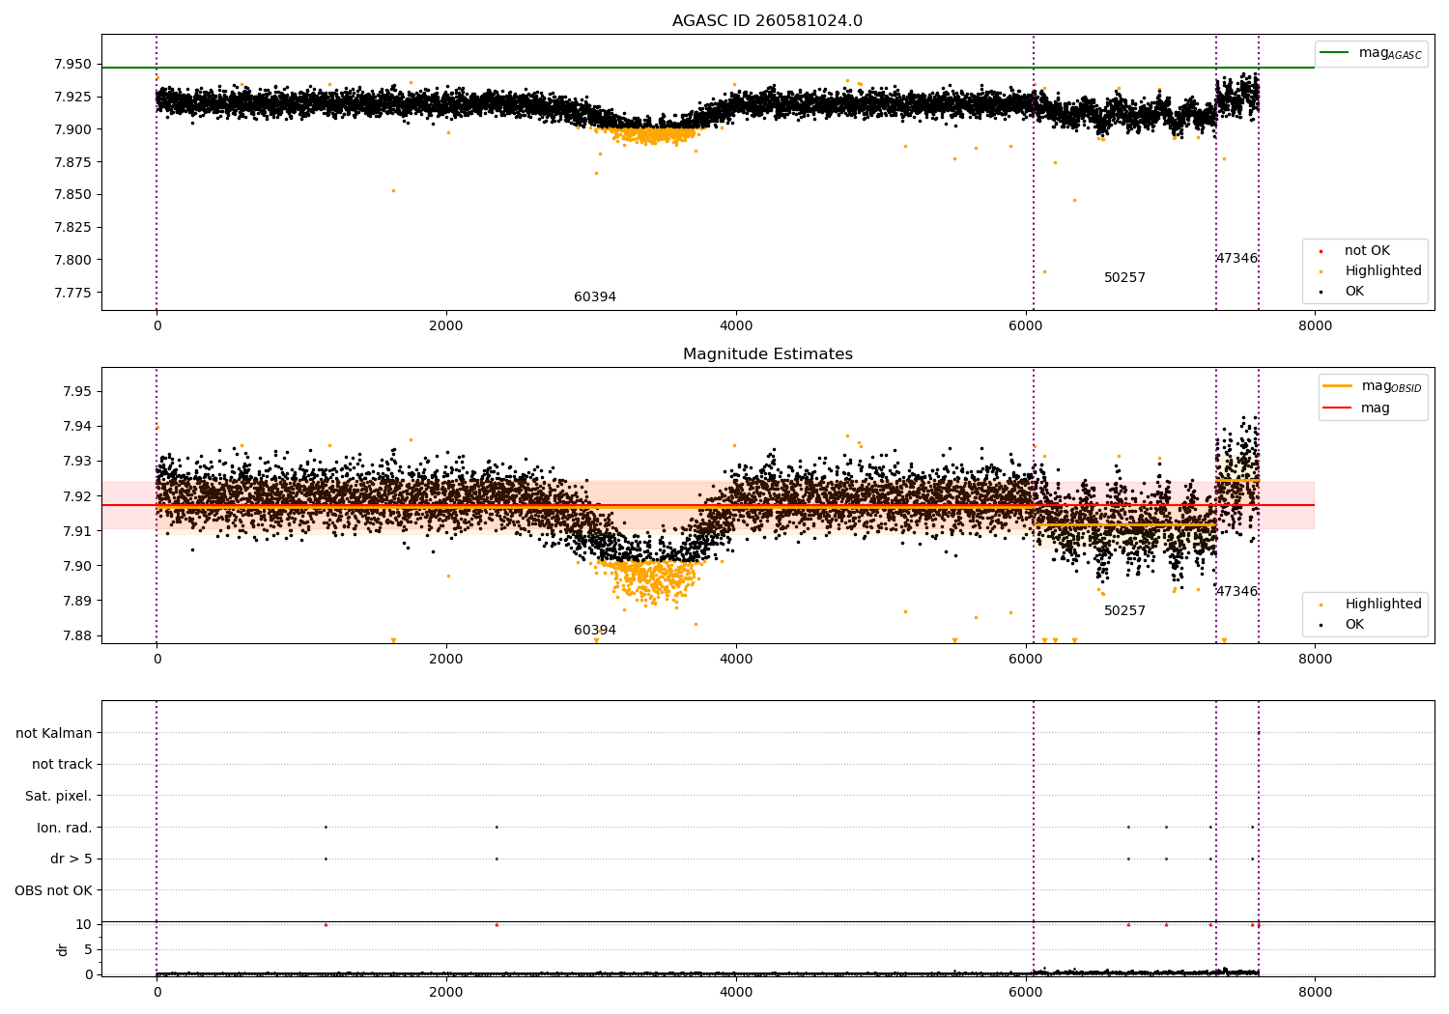The height and width of the screenshot is (1014, 1449).
Task: Click the 7.775 y-axis tick label
Action: click(72, 293)
